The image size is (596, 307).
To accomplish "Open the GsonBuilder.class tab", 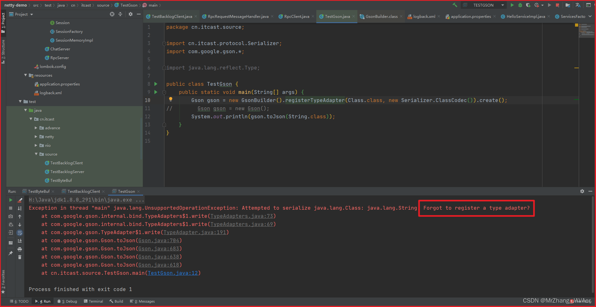I will pyautogui.click(x=381, y=16).
